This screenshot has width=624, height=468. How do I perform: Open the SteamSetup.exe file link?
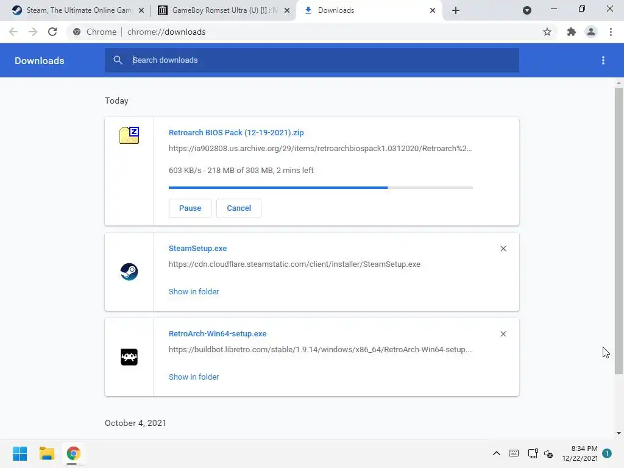click(198, 249)
